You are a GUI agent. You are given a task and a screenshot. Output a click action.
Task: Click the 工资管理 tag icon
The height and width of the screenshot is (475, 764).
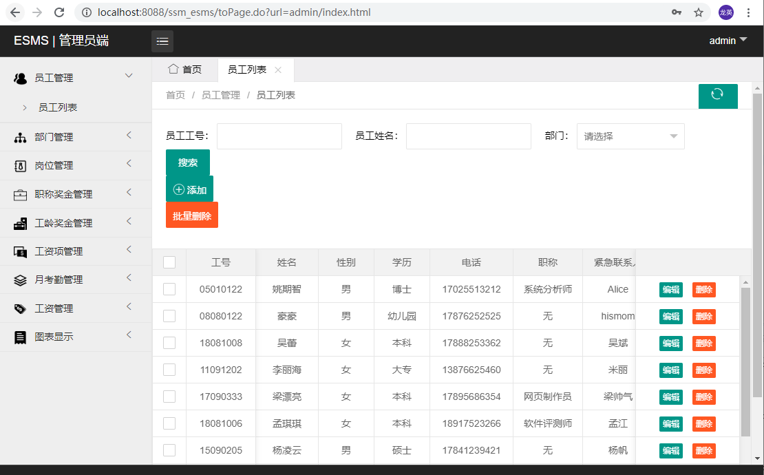[x=20, y=309]
